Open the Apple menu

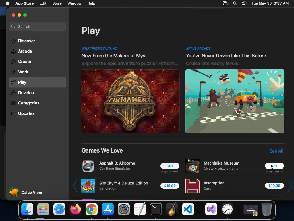(7, 3)
